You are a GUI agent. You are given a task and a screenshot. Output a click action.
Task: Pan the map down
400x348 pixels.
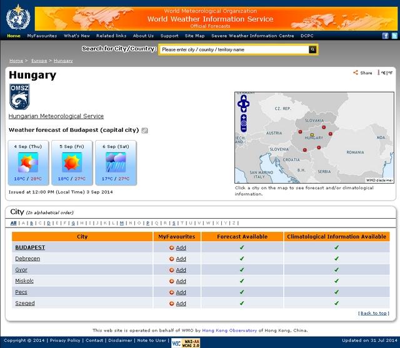click(244, 109)
